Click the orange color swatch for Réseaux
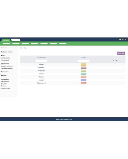The image size is (128, 159). 84,77
